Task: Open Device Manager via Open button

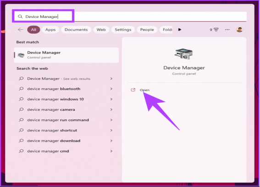Action: click(144, 90)
